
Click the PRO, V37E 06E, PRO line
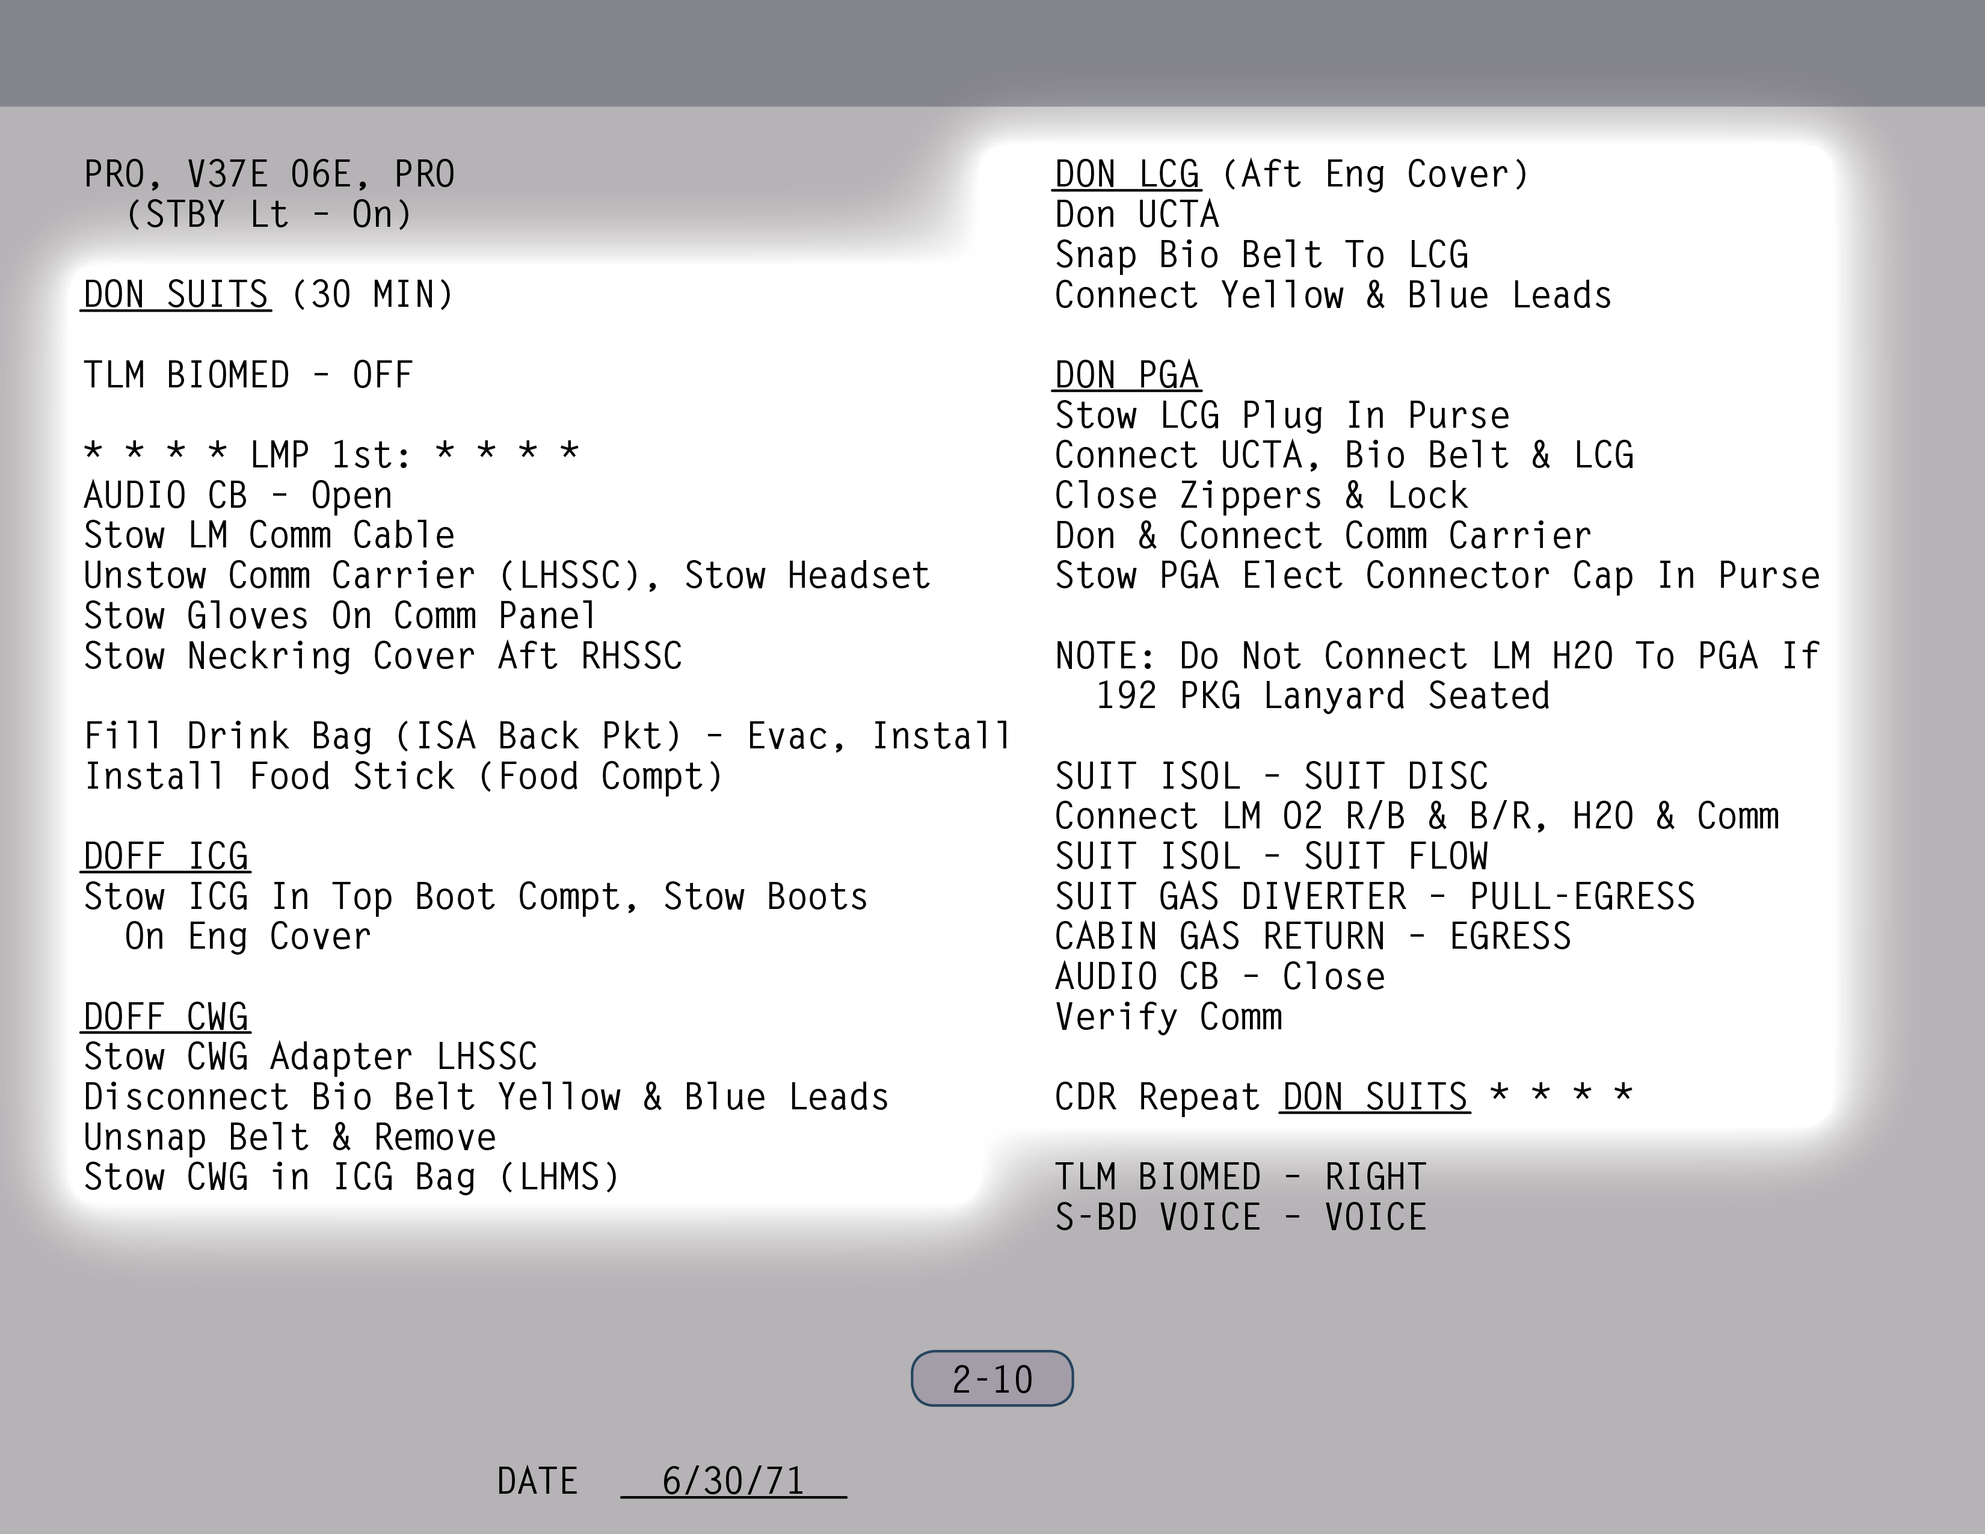click(269, 174)
